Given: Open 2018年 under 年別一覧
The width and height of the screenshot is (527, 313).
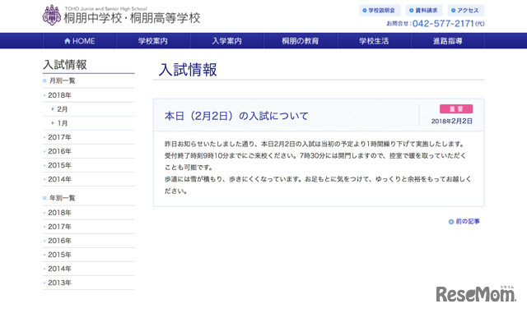Looking at the screenshot, I should coord(59,213).
